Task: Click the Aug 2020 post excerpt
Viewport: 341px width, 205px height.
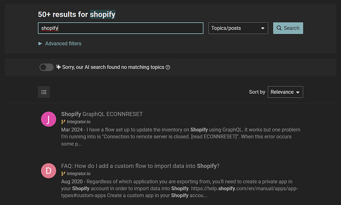Action: click(179, 189)
